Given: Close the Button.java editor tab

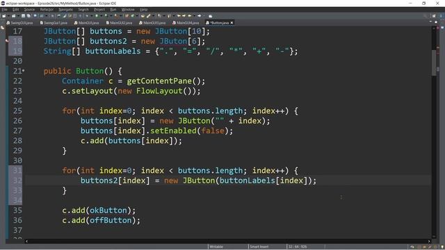Looking at the screenshot, I should pos(232,23).
